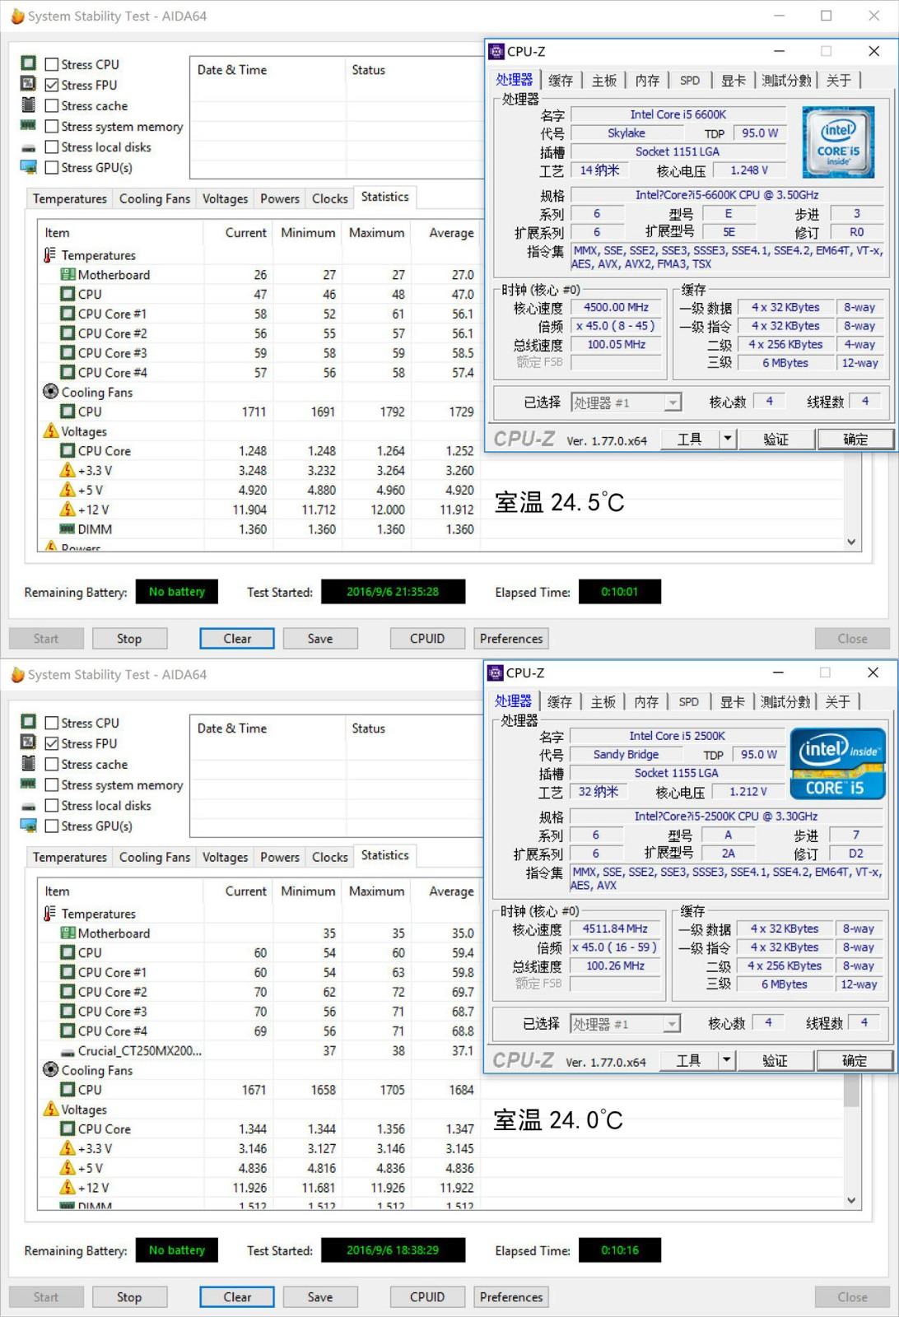Screen dimensions: 899x1317
Task: Click the Motherboard icon in the lower AIDA64 list
Action: pyautogui.click(x=68, y=933)
